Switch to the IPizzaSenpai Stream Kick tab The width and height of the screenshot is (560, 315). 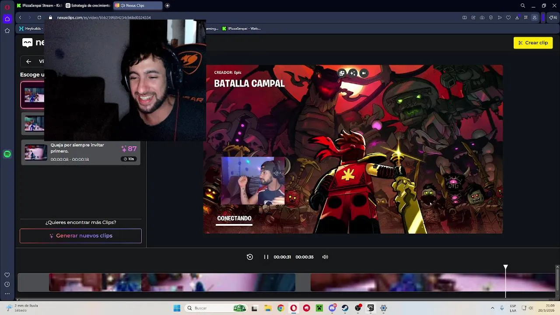point(39,6)
